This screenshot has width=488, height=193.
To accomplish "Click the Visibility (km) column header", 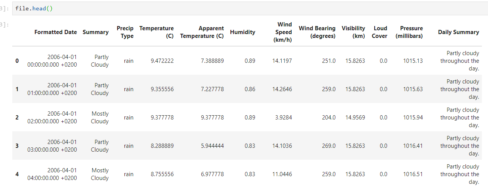I will click(x=353, y=32).
